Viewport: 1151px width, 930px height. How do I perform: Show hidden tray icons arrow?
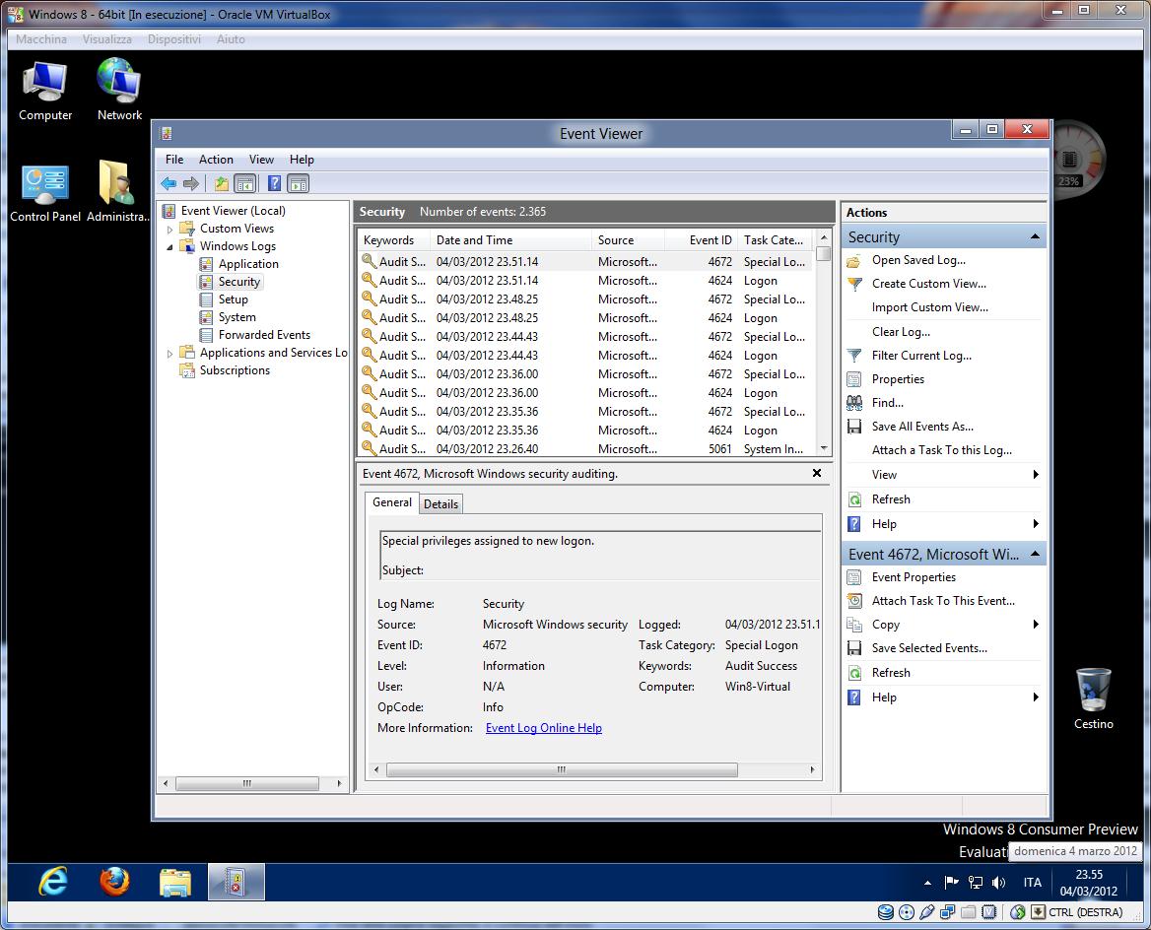[928, 883]
